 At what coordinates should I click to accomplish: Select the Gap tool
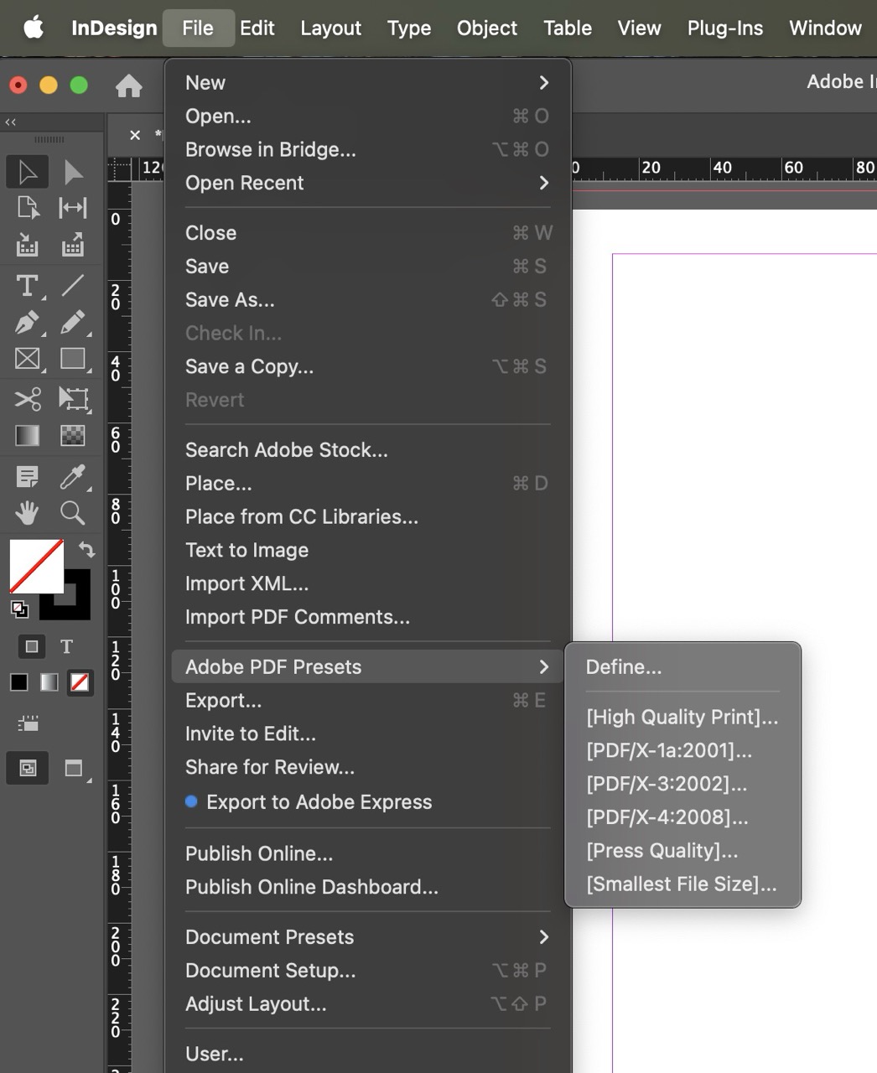click(x=73, y=207)
